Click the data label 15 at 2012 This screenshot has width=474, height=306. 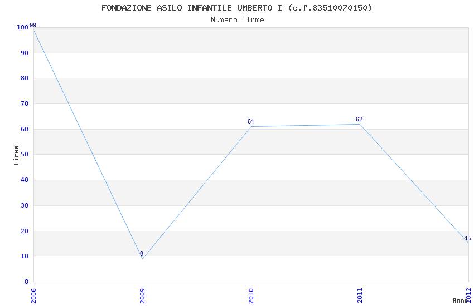[x=468, y=239]
